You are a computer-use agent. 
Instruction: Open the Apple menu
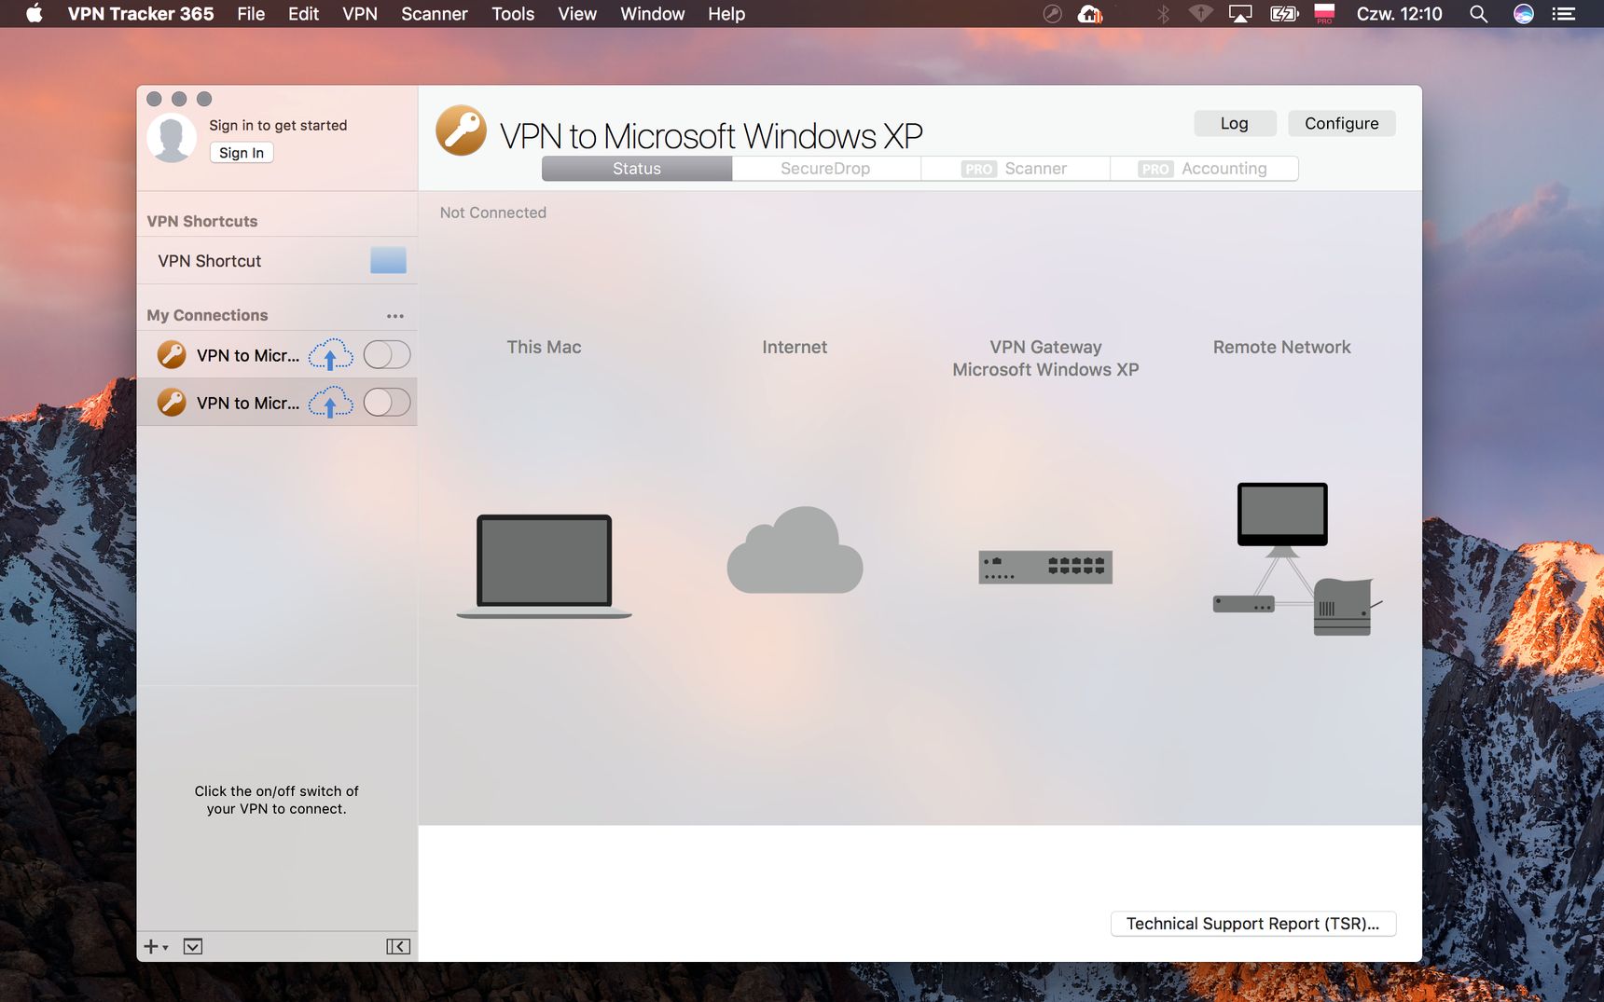[35, 13]
